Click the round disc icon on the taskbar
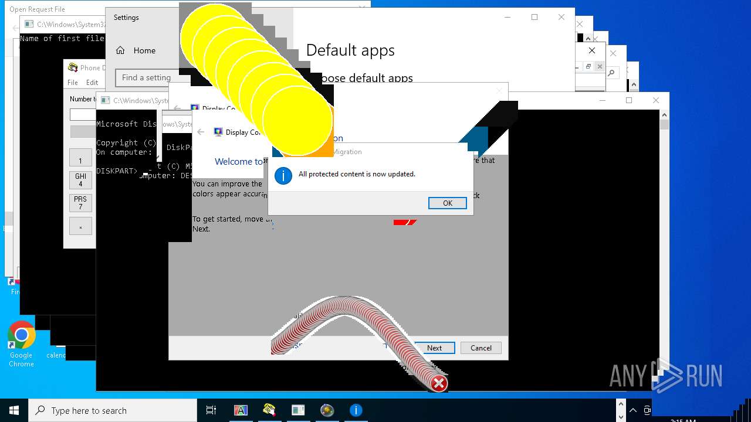 click(x=327, y=410)
